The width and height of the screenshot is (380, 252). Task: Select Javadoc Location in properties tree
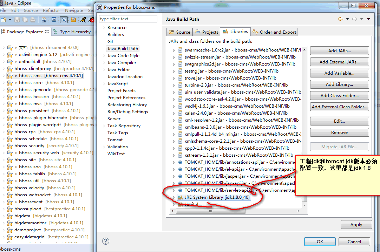(125, 77)
